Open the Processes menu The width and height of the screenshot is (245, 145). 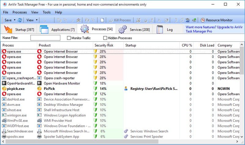[20, 12]
